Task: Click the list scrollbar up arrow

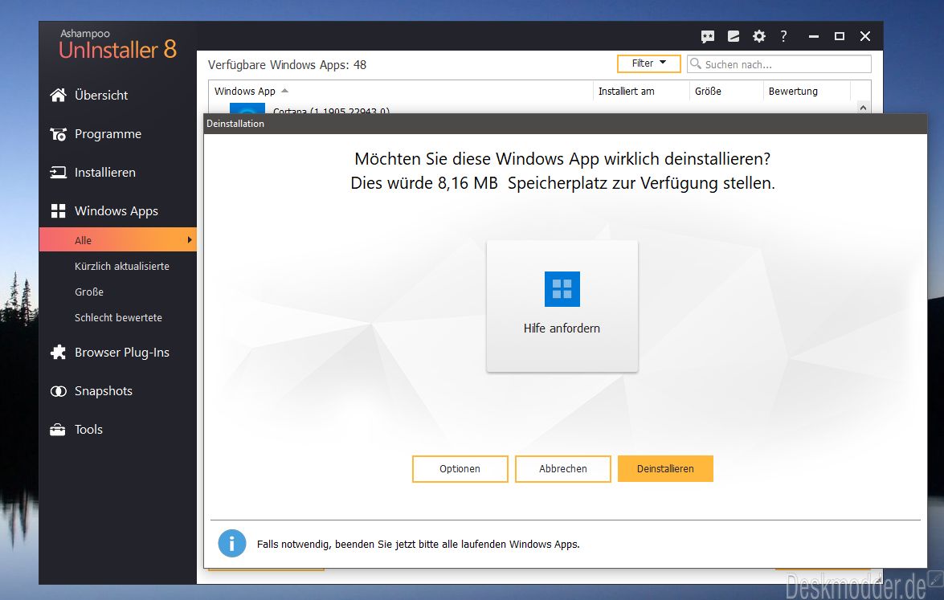Action: tap(864, 108)
